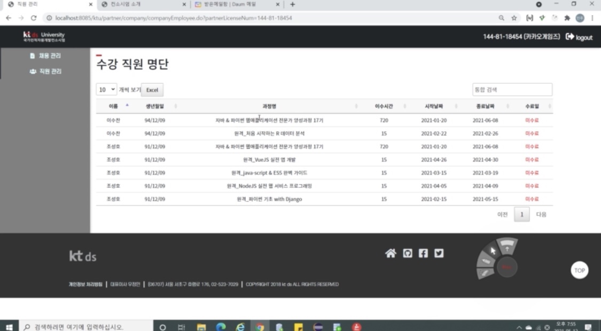The height and width of the screenshot is (331, 601).
Task: Open the footer Facebook icon
Action: coord(423,253)
